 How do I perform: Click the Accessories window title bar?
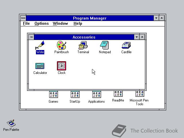pyautogui.click(x=84, y=37)
